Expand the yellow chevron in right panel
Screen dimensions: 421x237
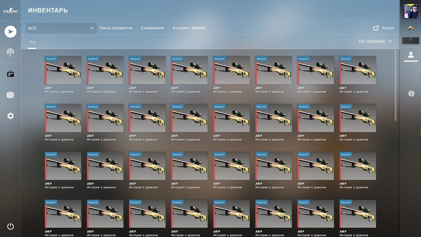pyautogui.click(x=410, y=28)
